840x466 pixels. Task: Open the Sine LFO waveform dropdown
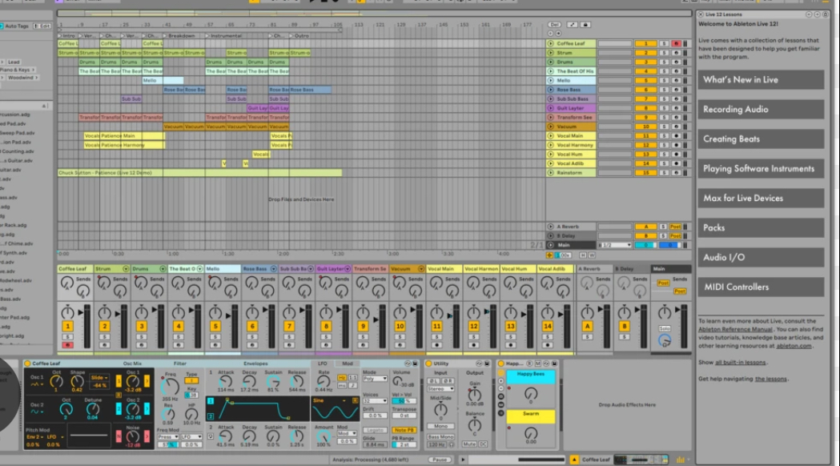pos(328,400)
